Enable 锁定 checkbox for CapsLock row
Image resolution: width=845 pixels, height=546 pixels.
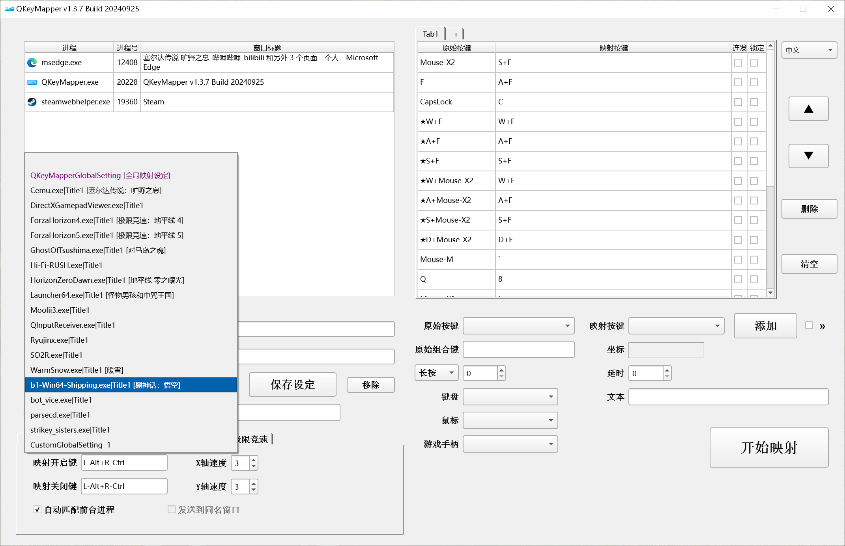point(754,102)
